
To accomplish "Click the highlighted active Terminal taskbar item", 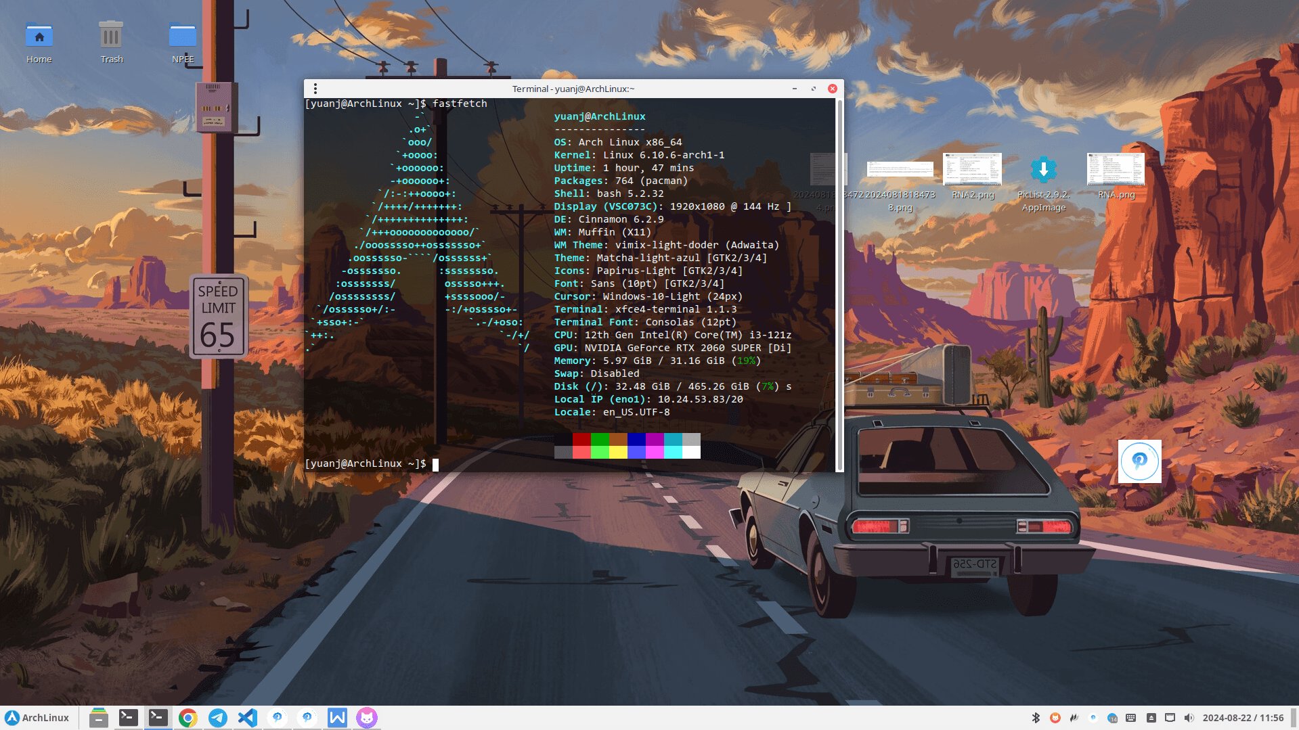I will pyautogui.click(x=158, y=718).
